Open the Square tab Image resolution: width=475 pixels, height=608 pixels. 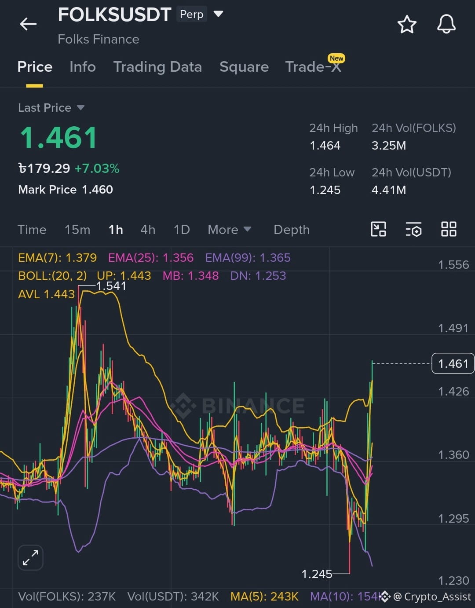(x=244, y=67)
